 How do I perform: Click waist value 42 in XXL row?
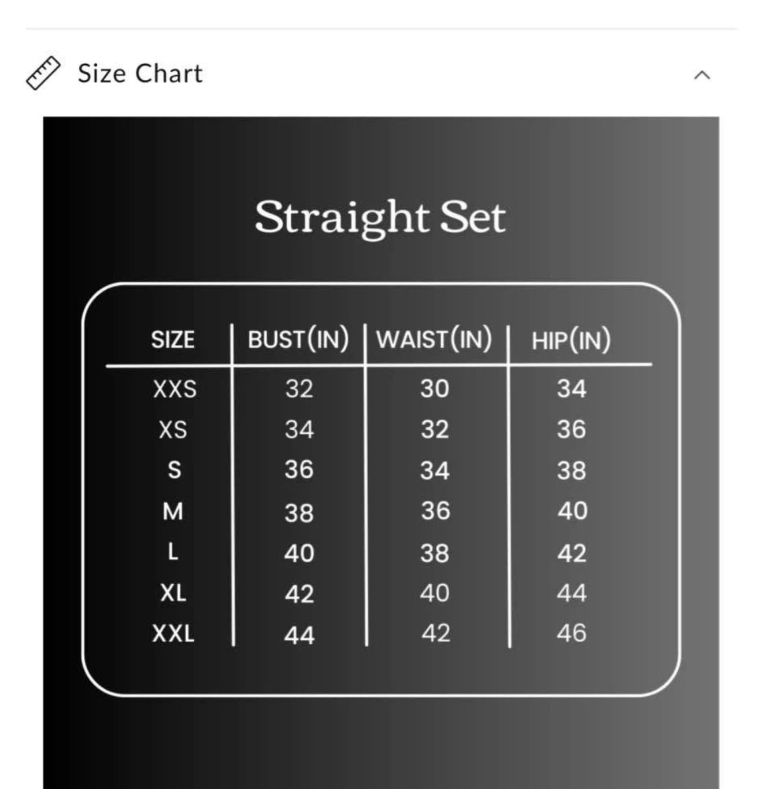tap(435, 633)
